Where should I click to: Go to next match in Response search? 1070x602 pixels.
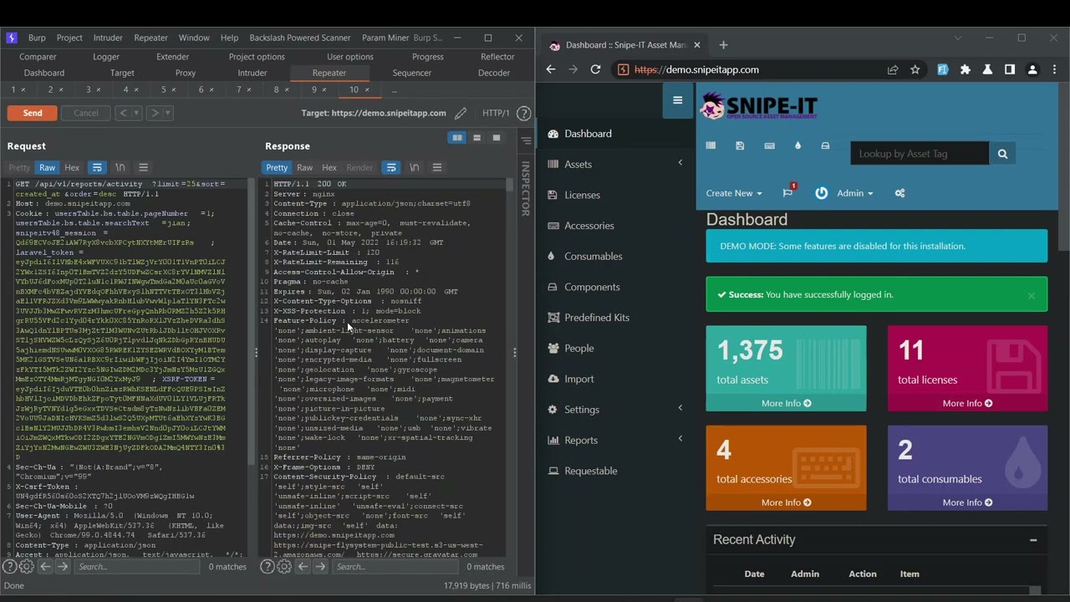click(x=320, y=566)
